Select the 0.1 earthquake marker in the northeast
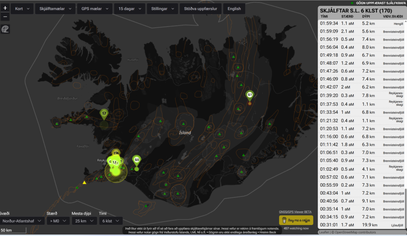The image size is (407, 236). click(250, 95)
